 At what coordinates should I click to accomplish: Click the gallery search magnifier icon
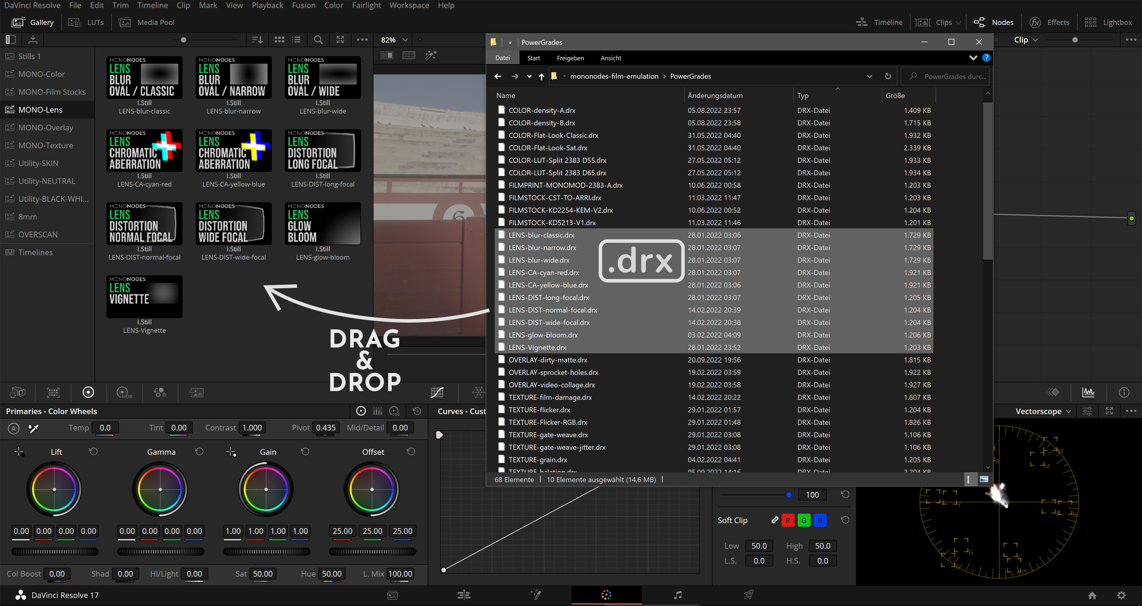(318, 40)
